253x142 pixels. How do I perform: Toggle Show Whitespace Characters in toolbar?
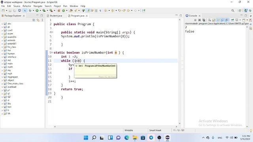coord(100,11)
